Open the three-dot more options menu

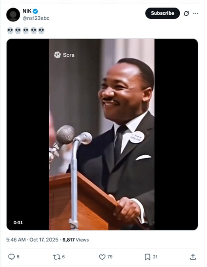[x=195, y=13]
